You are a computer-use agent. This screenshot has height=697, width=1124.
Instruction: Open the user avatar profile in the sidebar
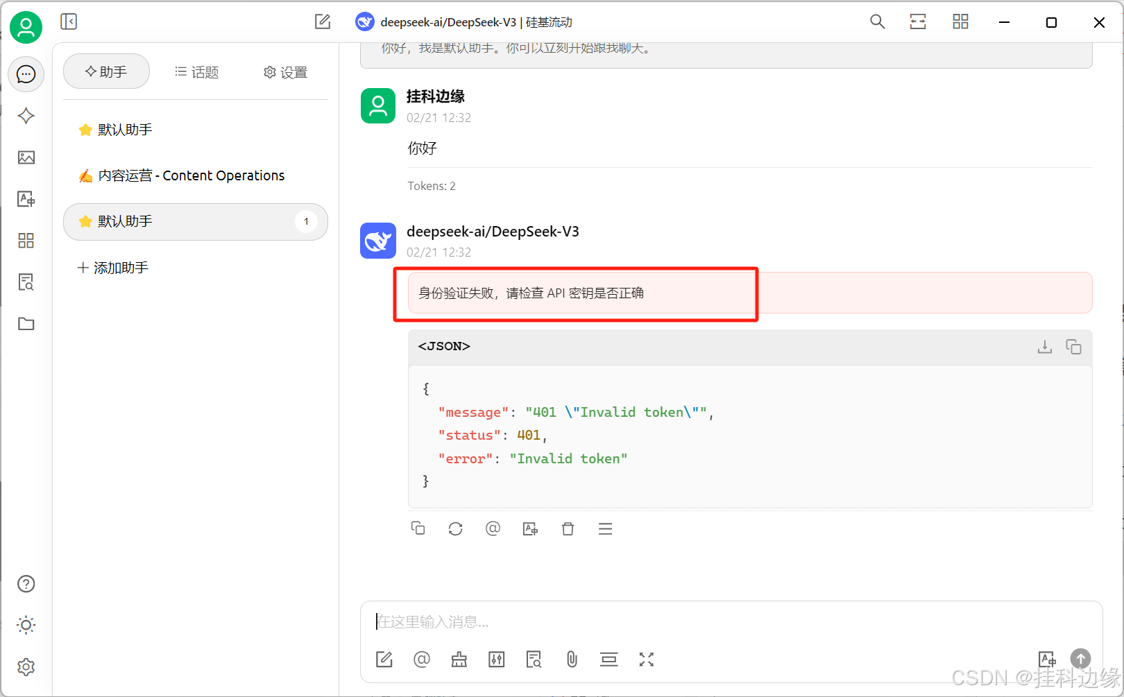point(26,28)
